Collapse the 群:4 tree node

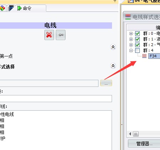pyautogui.click(x=131, y=51)
